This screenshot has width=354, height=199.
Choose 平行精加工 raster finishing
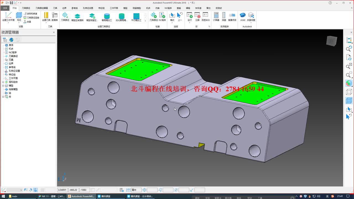(136, 17)
